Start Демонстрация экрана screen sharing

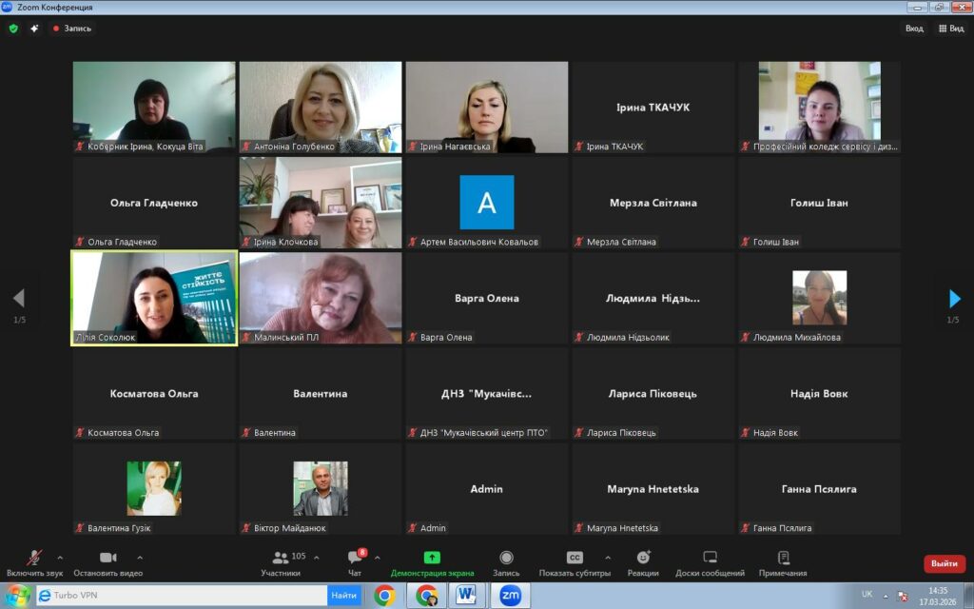pyautogui.click(x=432, y=559)
